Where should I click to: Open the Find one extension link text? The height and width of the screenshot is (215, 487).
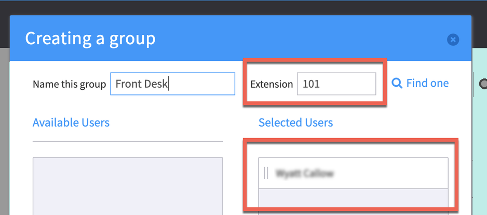[427, 83]
